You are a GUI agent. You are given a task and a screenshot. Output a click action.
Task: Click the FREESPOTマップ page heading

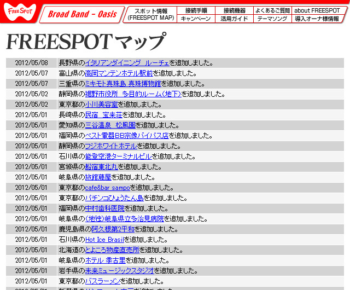coord(86,42)
